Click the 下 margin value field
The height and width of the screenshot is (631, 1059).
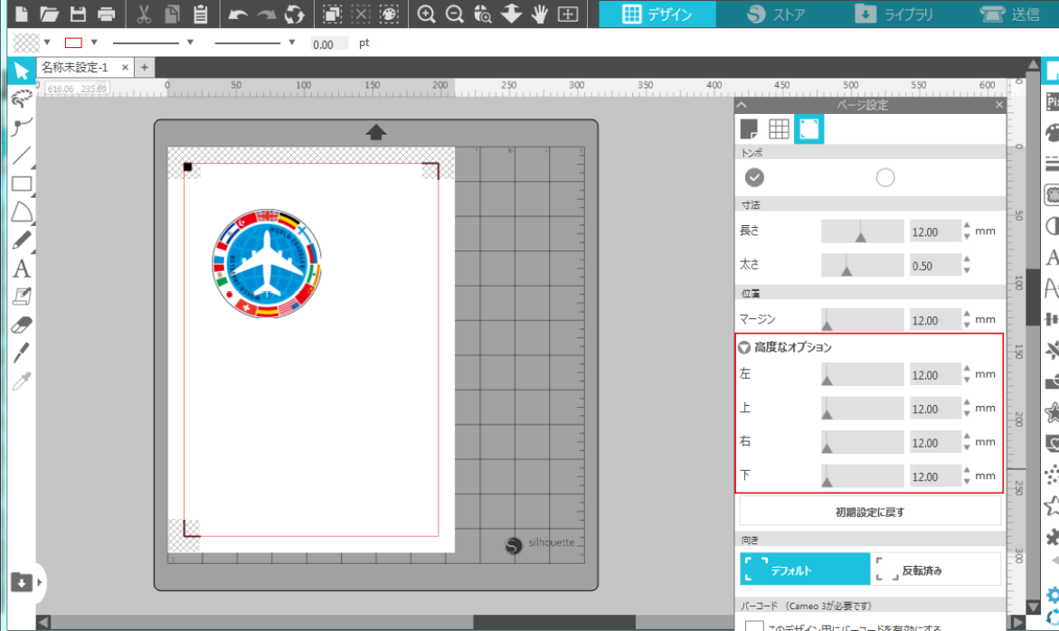(935, 476)
